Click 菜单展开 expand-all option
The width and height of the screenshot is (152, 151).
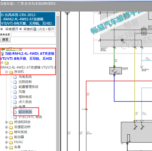click(x=12, y=29)
